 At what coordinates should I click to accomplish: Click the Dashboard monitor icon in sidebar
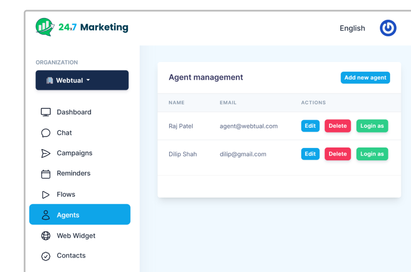coord(46,112)
